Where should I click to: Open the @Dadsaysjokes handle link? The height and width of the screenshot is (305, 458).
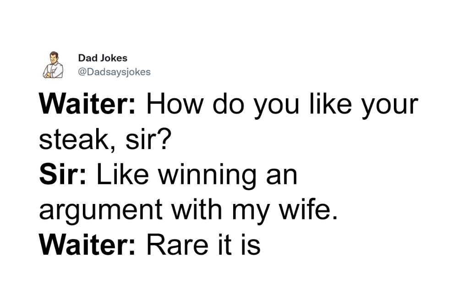(x=114, y=72)
